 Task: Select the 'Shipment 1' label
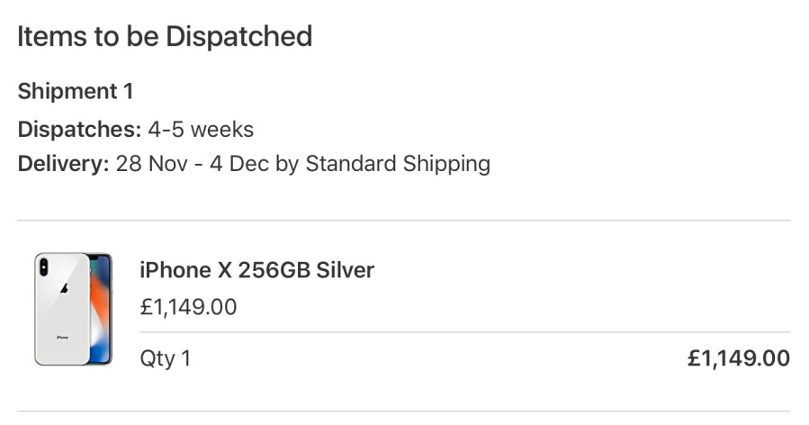(x=76, y=91)
